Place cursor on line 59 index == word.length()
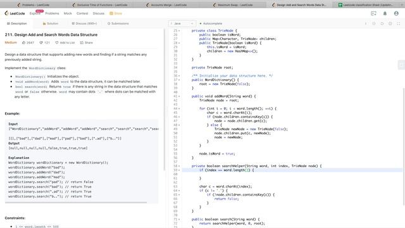Screen dimensions: 405x228 point(227,170)
